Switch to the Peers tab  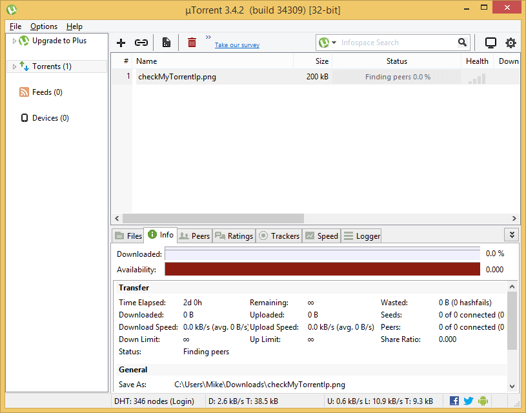[x=194, y=236]
